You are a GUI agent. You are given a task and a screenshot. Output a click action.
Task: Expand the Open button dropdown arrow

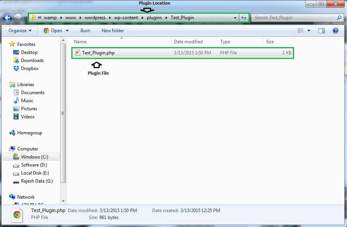pyautogui.click(x=67, y=31)
